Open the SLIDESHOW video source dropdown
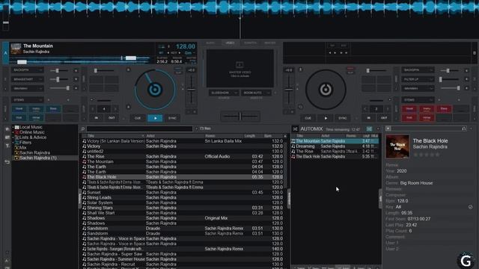 (224, 93)
